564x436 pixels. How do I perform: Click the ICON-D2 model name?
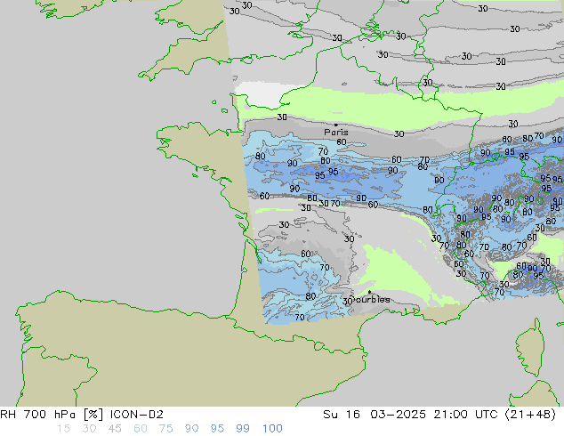point(137,415)
